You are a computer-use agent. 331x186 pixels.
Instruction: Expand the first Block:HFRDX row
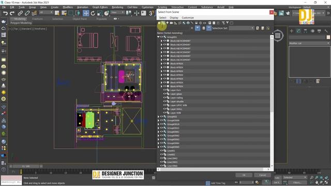tap(161, 64)
